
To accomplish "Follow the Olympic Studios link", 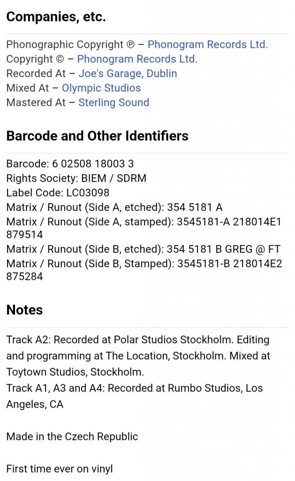I will [x=101, y=88].
